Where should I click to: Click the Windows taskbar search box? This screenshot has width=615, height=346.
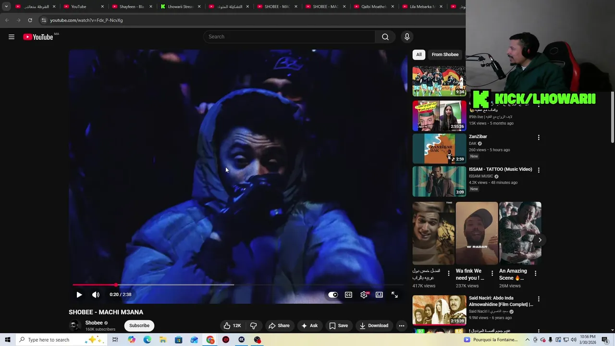click(x=61, y=340)
